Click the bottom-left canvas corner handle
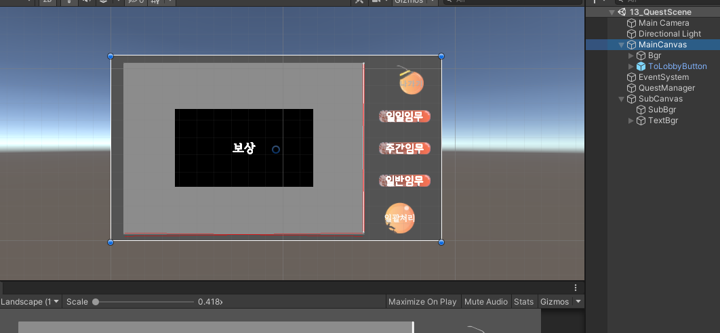 111,242
